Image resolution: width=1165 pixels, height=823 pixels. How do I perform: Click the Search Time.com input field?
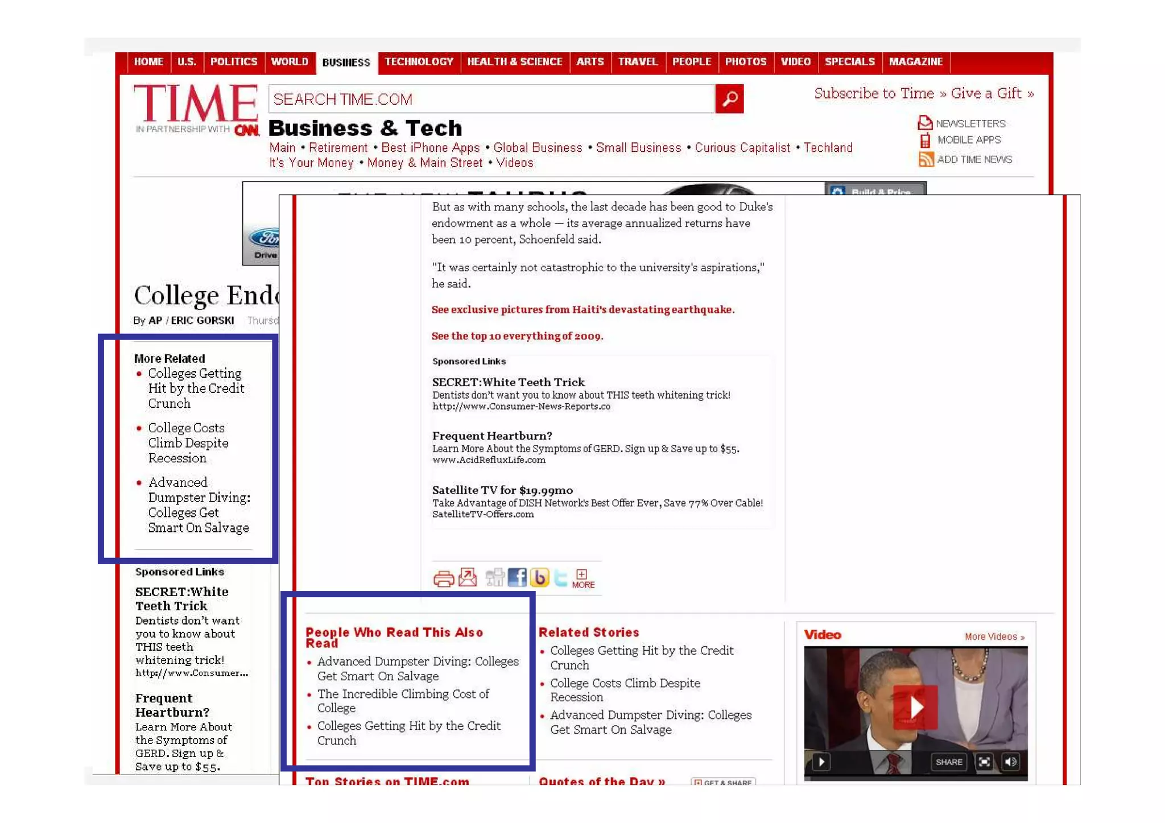[491, 99]
